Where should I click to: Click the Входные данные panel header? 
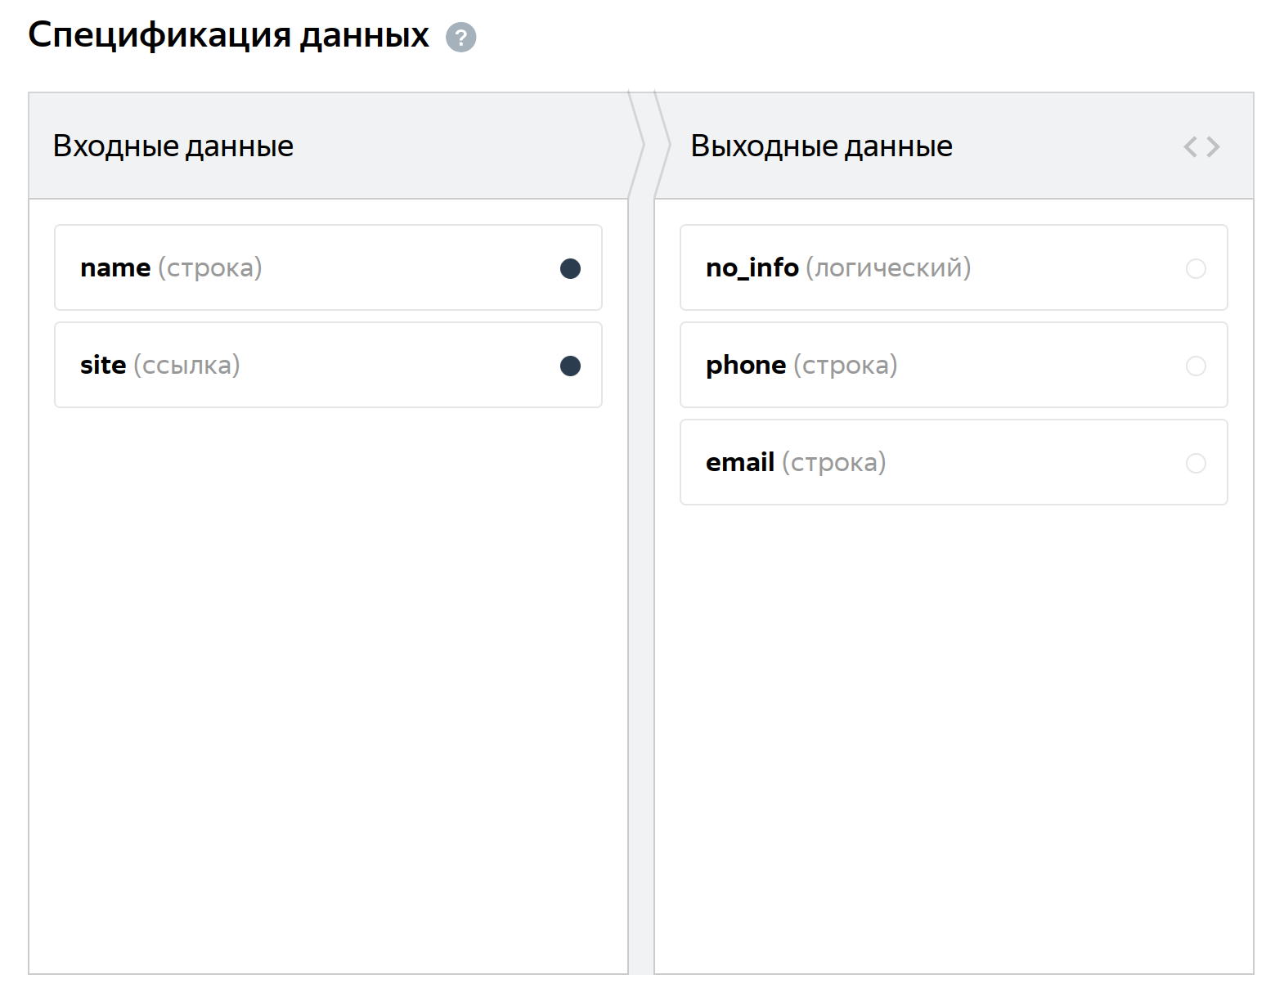[173, 146]
